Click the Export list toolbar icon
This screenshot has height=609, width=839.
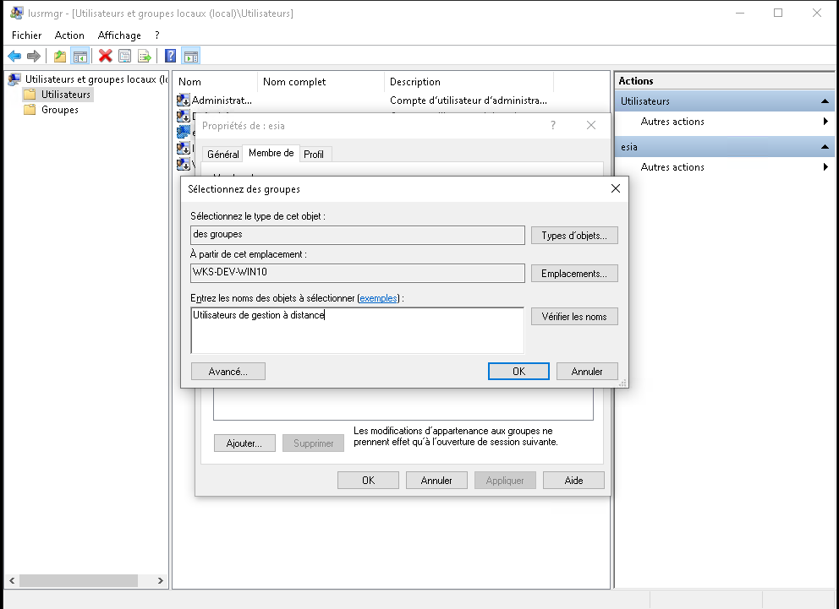click(x=145, y=56)
